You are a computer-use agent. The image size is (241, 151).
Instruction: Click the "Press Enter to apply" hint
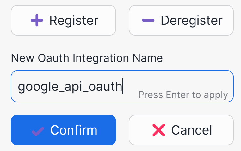(x=183, y=95)
